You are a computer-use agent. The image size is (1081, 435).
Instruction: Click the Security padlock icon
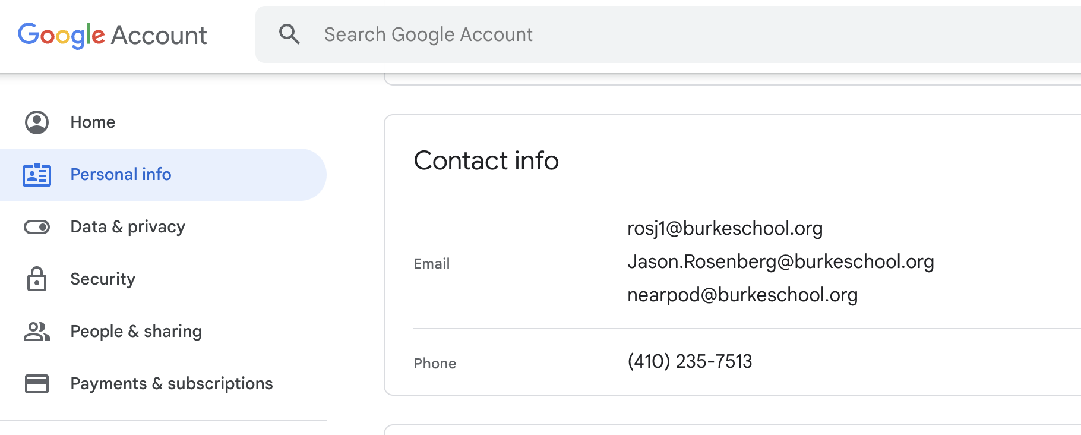(37, 279)
